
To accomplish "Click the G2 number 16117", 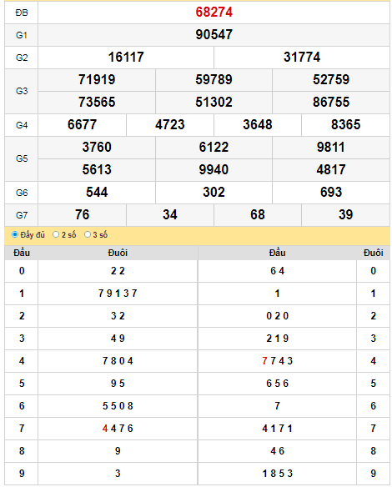I will click(x=126, y=58).
